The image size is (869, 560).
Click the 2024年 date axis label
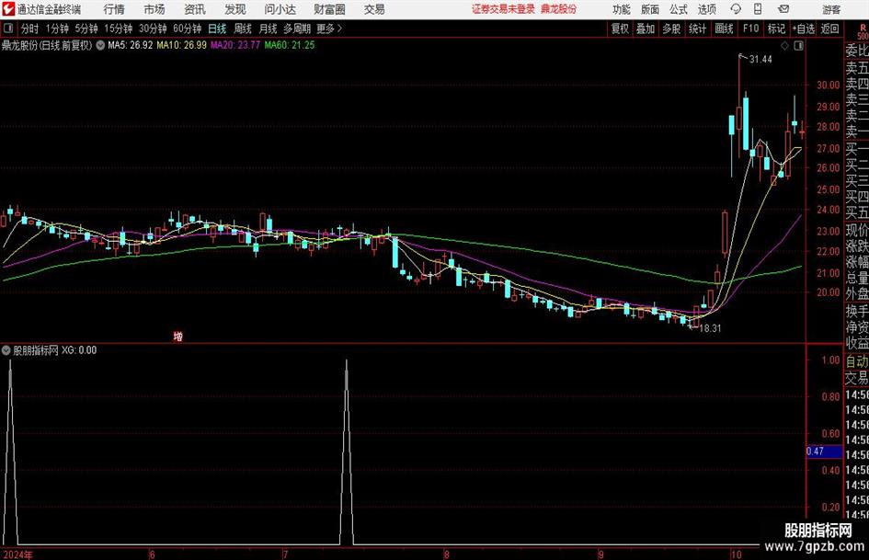17,554
